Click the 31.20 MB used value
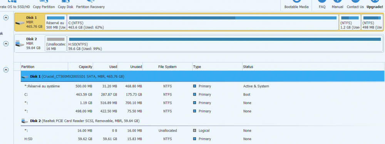Screen dimensions: 385x144 (x=109, y=86)
